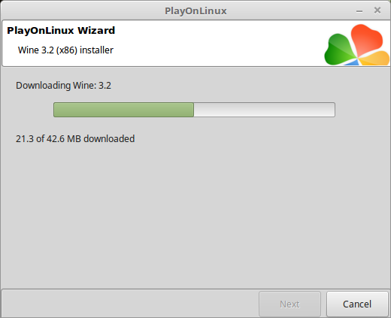Click the orange-yellow petal of the logo

374,59
